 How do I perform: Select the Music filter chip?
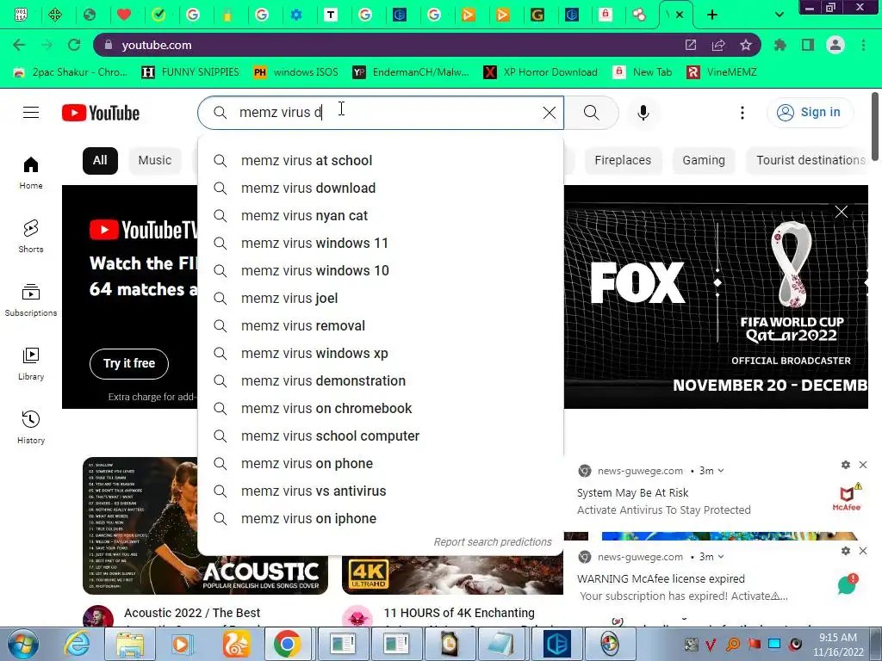155,161
